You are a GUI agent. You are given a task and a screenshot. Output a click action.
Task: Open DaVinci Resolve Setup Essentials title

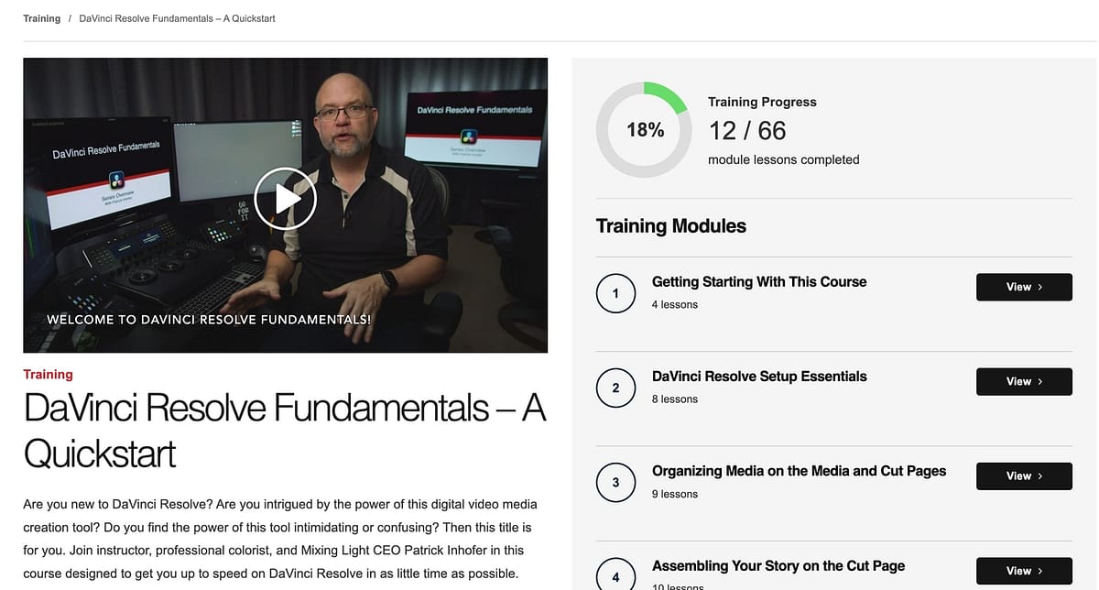tap(759, 376)
